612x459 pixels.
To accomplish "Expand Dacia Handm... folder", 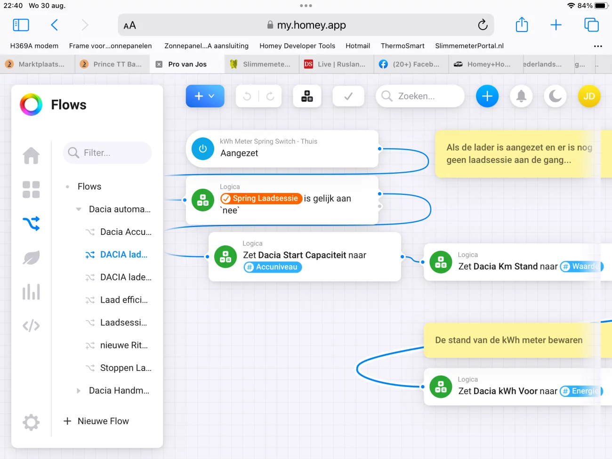I will [79, 390].
